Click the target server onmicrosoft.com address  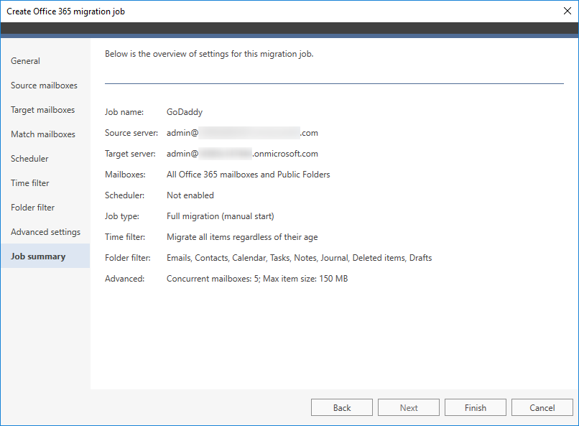click(x=242, y=154)
